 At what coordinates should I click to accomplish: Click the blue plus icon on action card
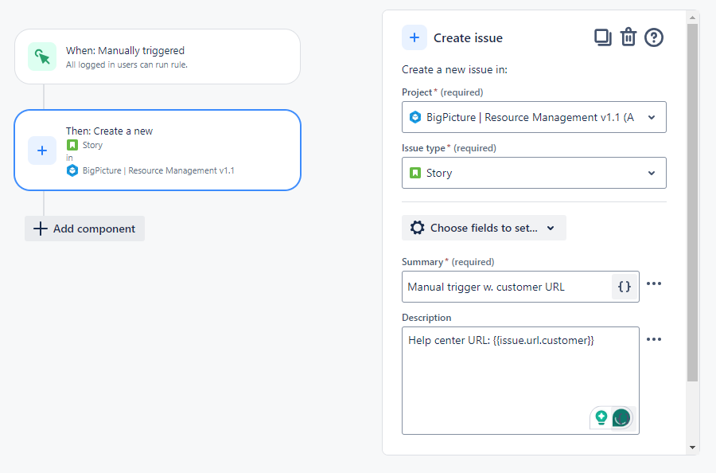point(42,150)
